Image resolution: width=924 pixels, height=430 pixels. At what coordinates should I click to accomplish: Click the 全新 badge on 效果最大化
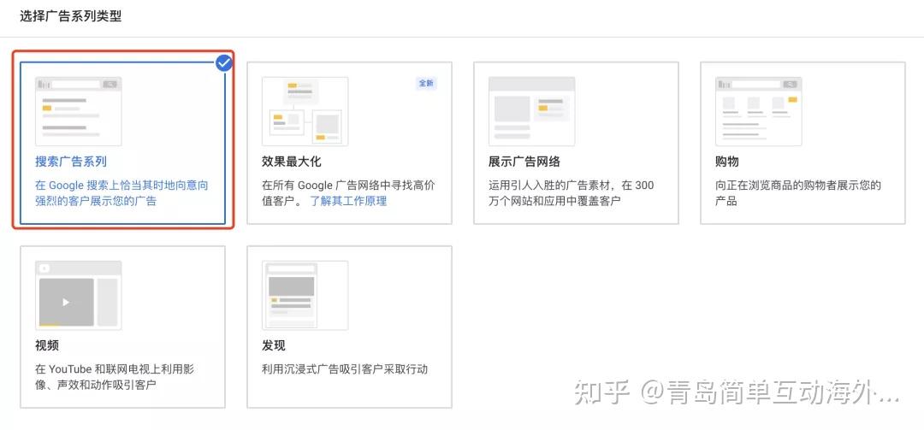425,84
